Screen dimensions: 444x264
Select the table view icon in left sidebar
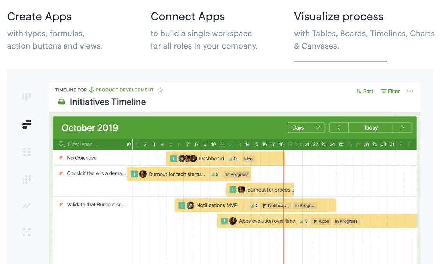point(26,151)
